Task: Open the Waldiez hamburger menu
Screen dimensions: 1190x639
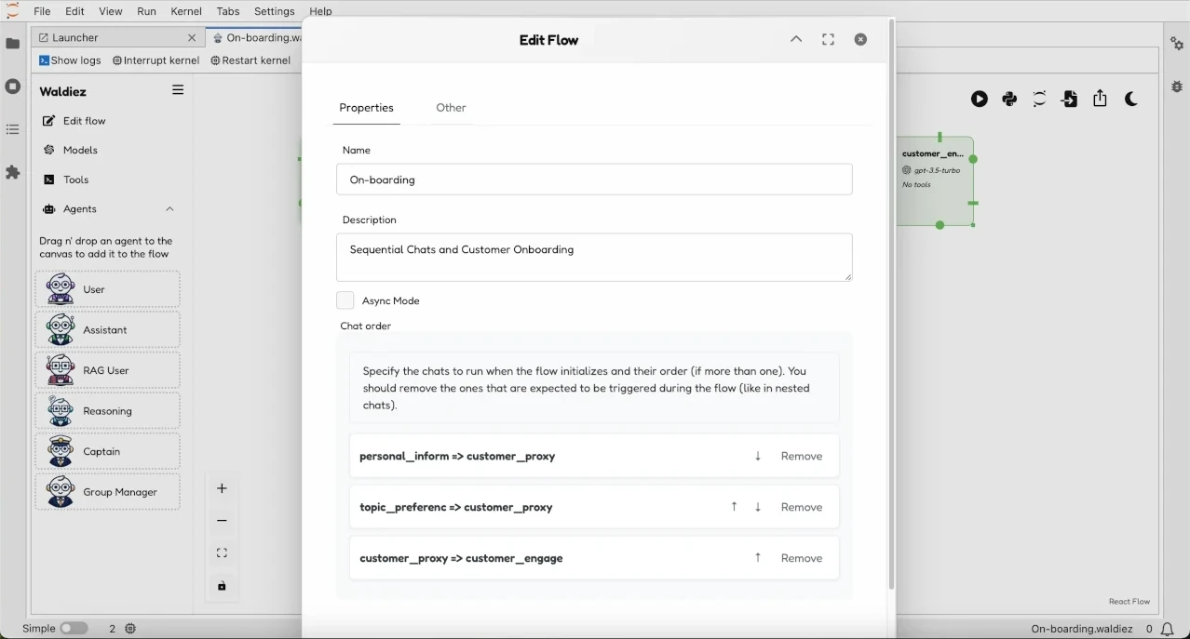Action: coord(177,90)
